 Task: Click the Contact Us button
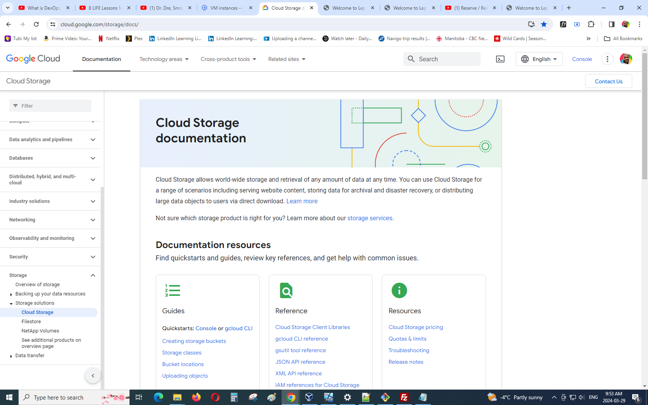click(x=608, y=81)
